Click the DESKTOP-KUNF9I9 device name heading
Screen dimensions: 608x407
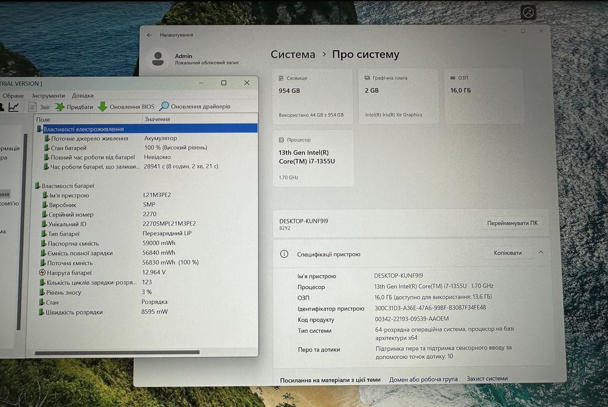click(303, 221)
